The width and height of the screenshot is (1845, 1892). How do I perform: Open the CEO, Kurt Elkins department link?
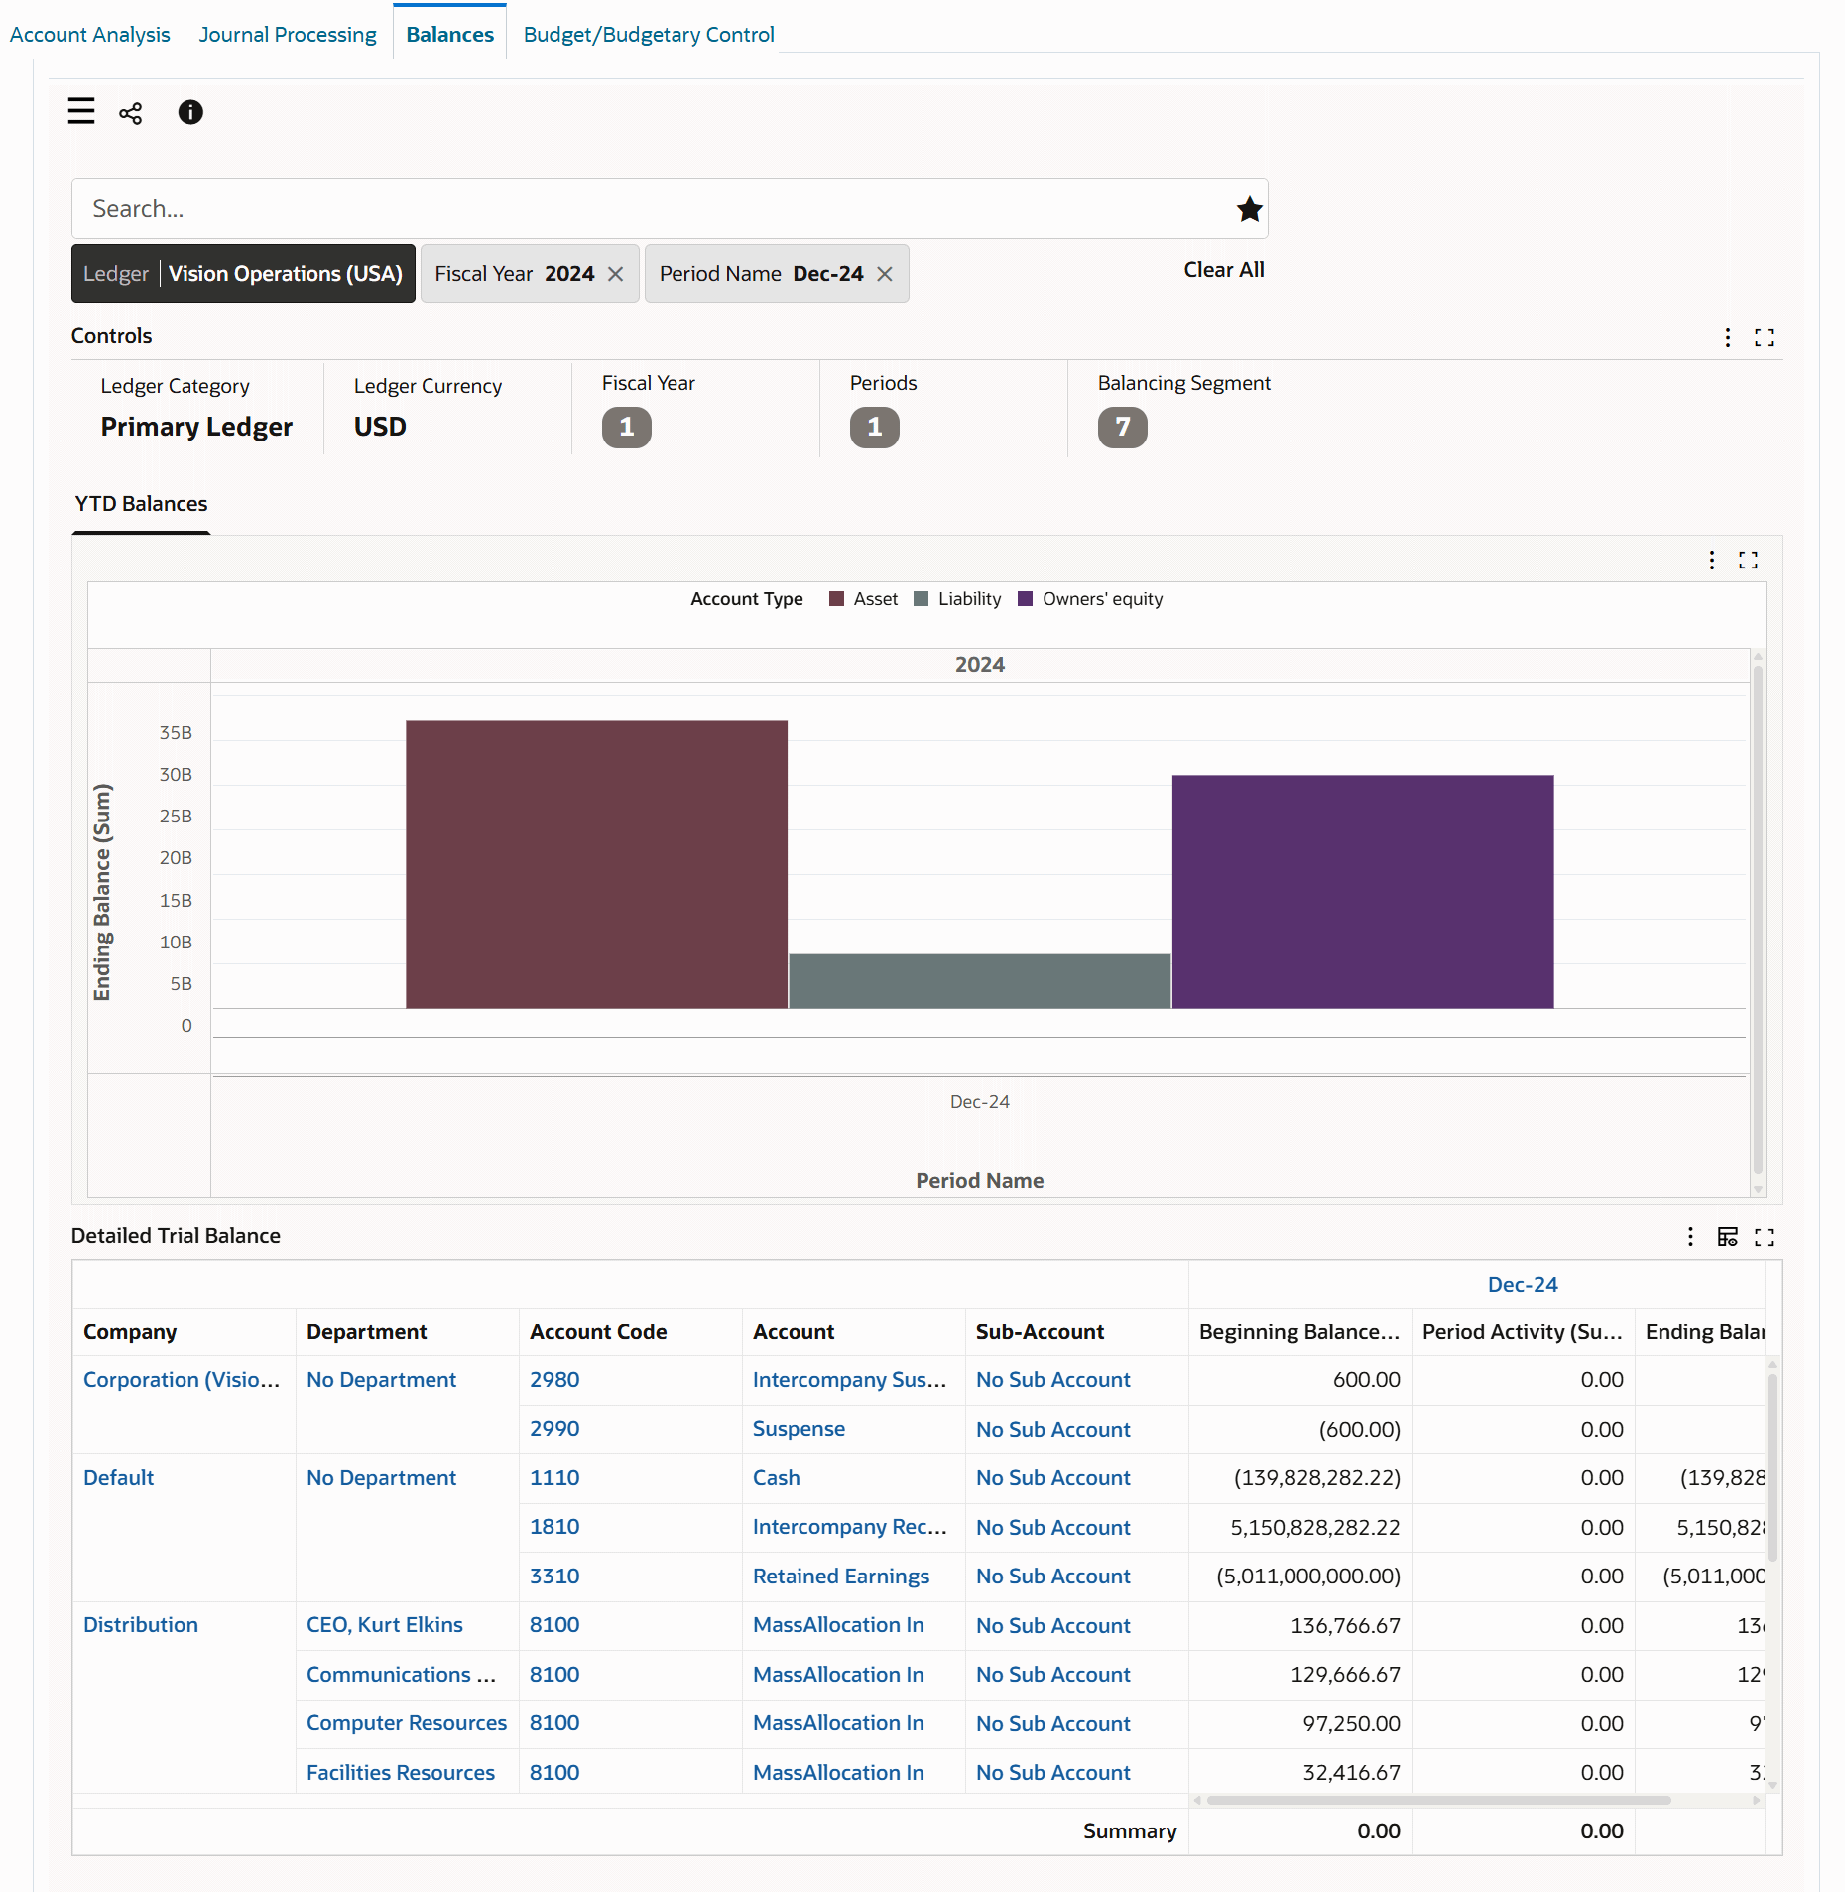pos(385,1625)
